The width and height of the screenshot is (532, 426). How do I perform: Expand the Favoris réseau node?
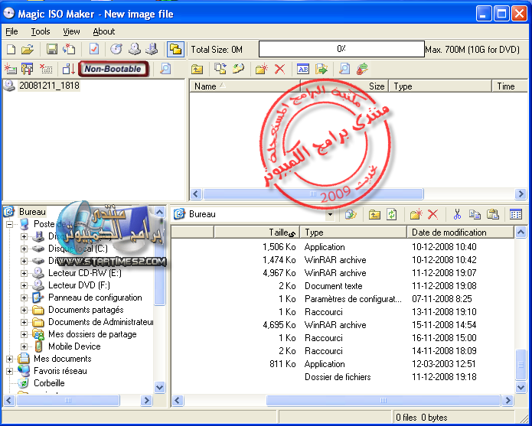[9, 371]
